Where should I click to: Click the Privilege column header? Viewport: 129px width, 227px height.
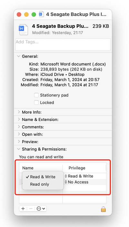(77, 168)
